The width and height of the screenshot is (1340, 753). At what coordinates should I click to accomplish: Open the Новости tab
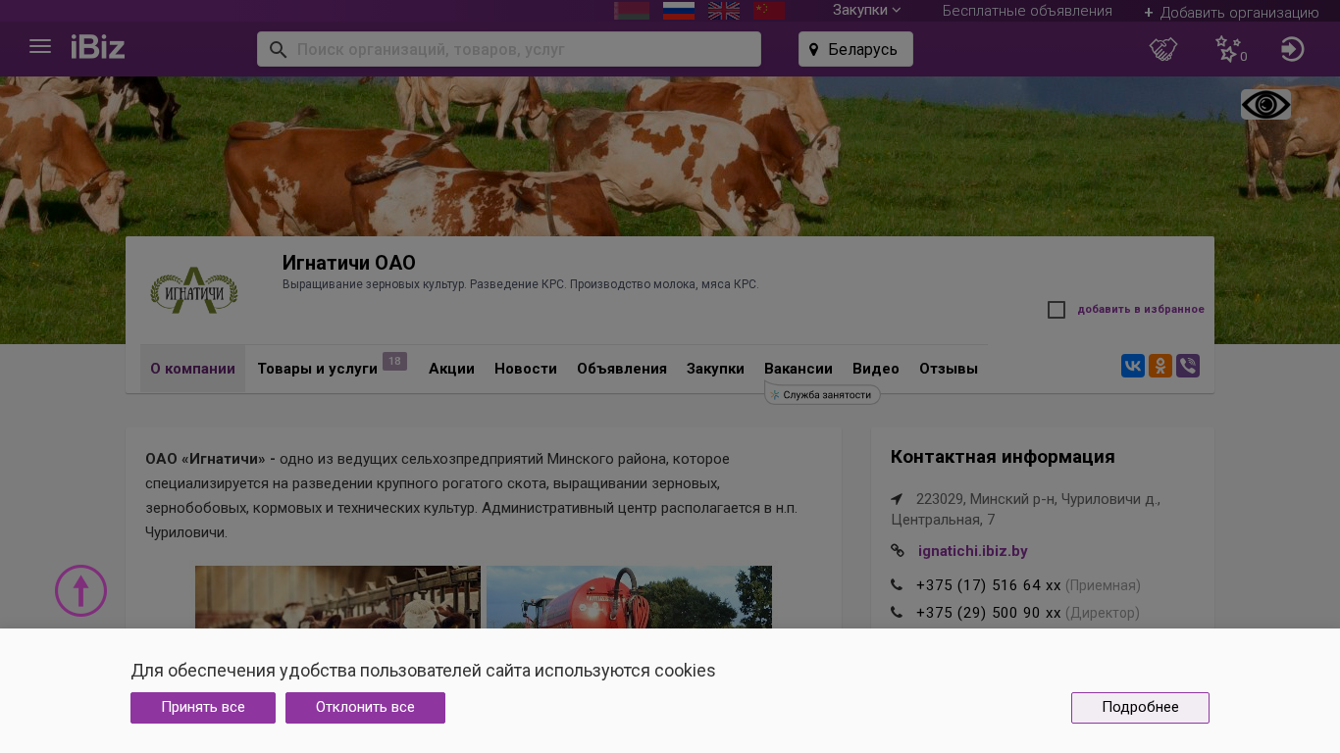pos(526,369)
